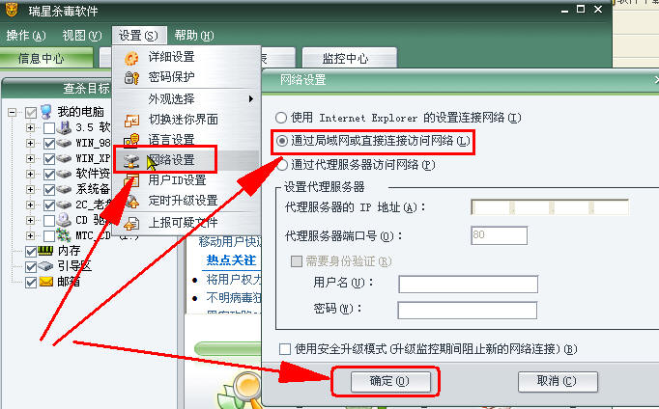Open the 外观选择 submenu arrow
Image resolution: width=659 pixels, height=409 pixels.
click(251, 99)
